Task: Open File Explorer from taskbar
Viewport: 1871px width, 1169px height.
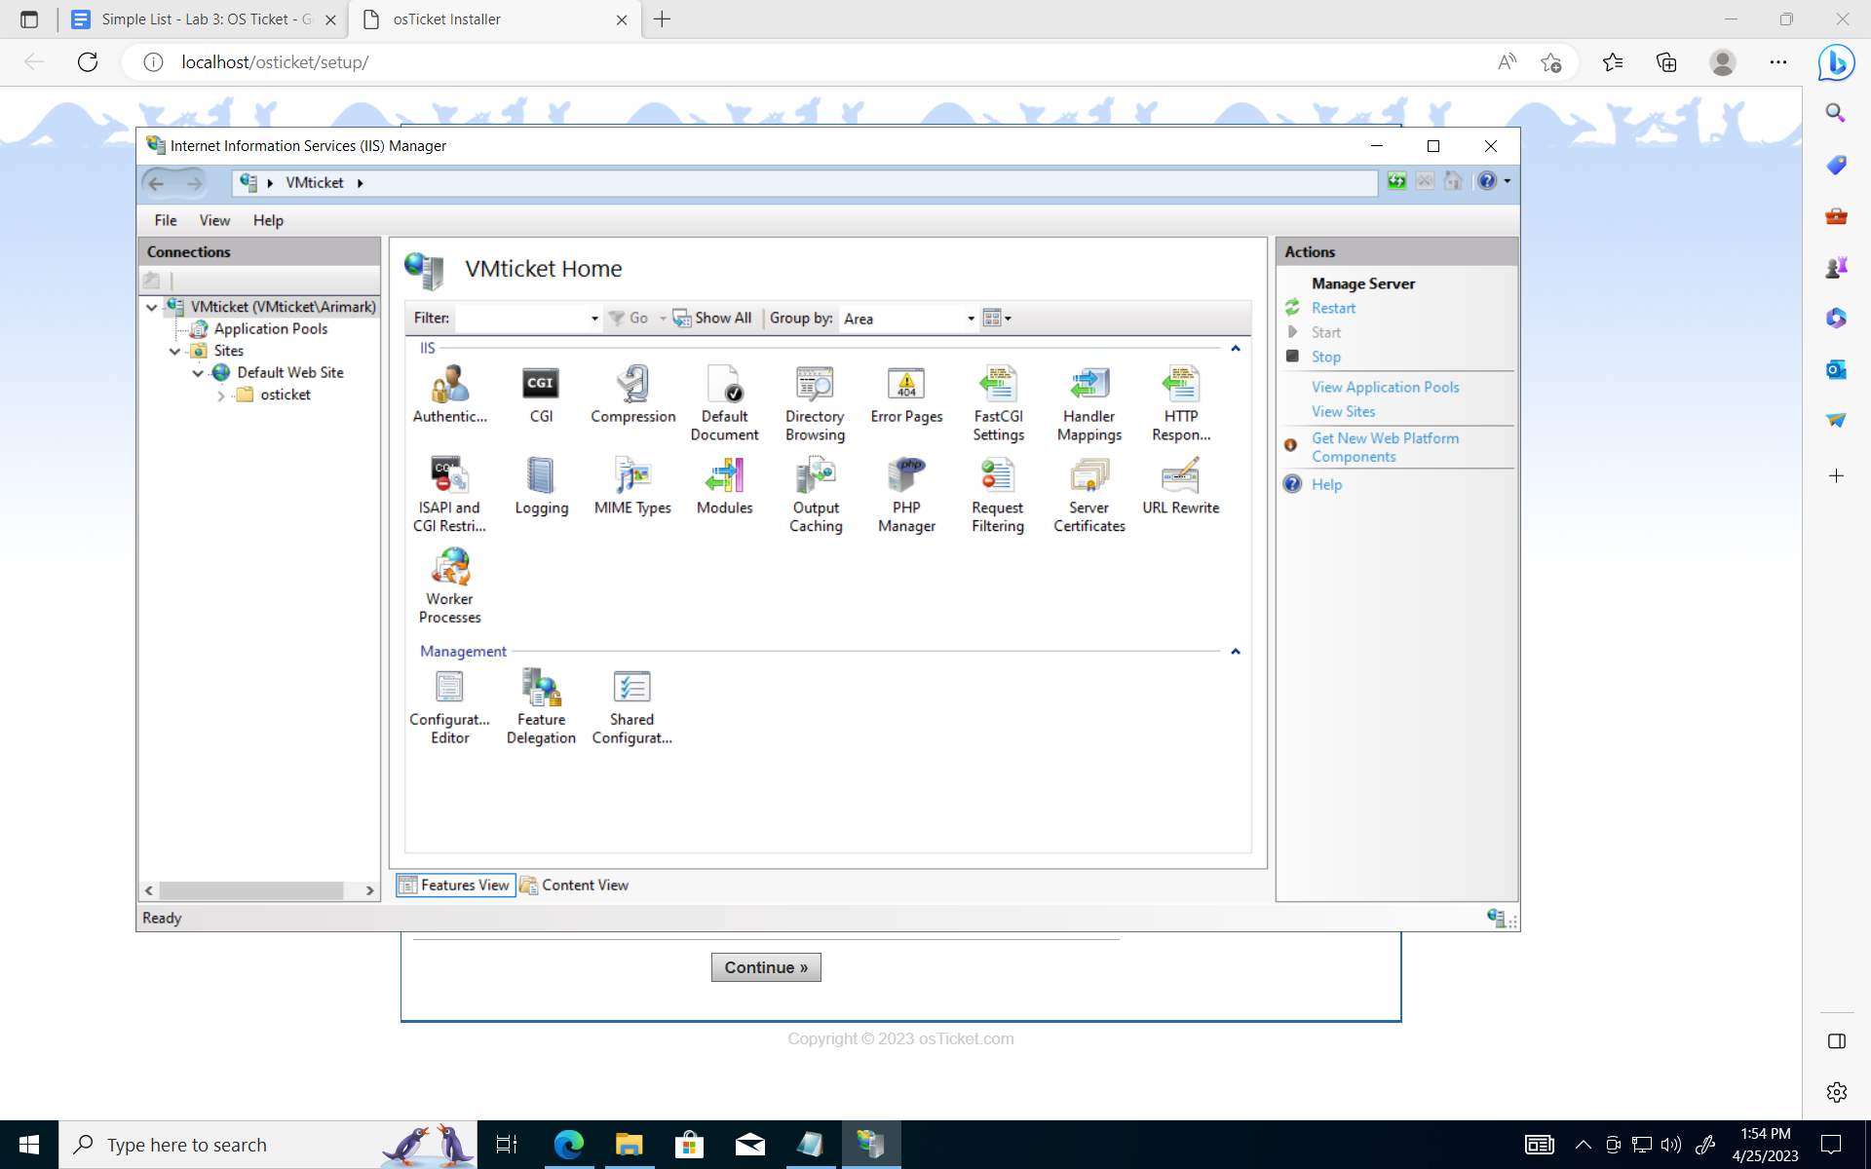Action: [x=629, y=1145]
